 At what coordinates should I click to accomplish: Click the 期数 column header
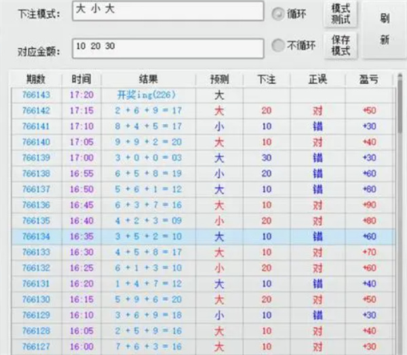(36, 79)
